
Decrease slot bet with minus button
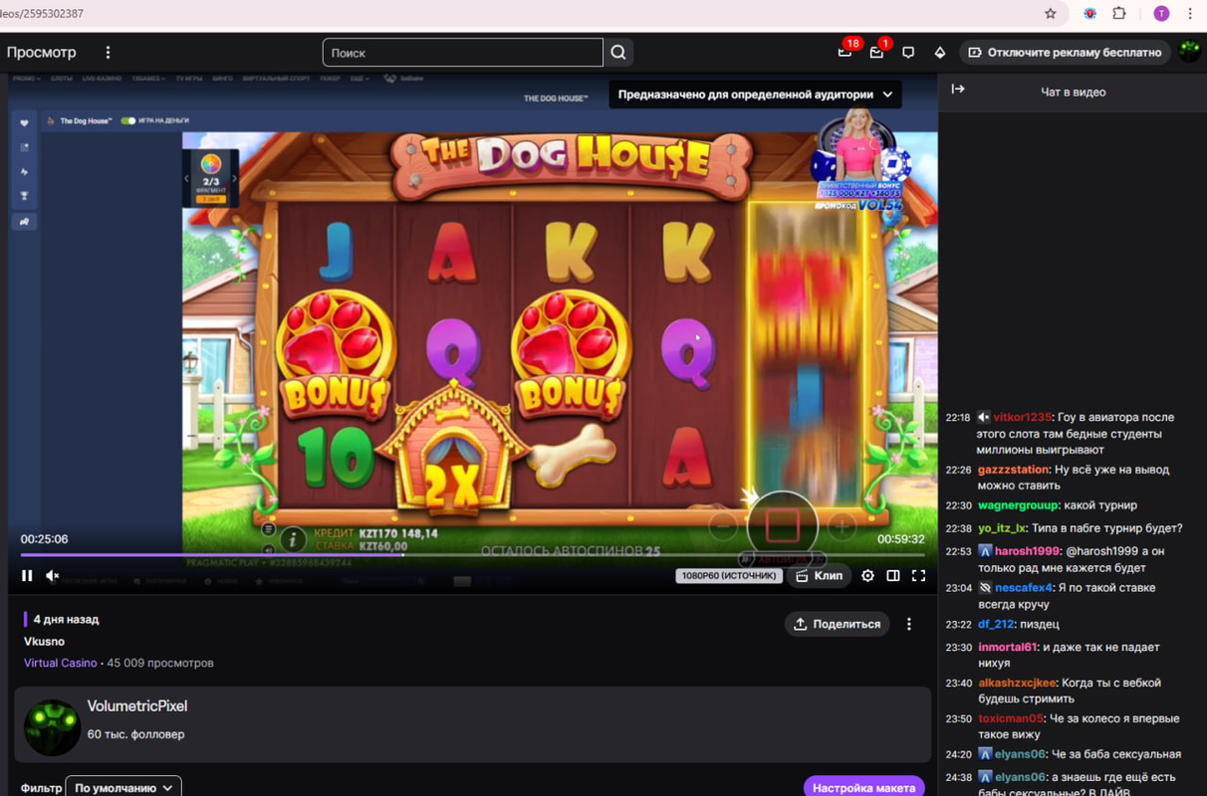[724, 526]
